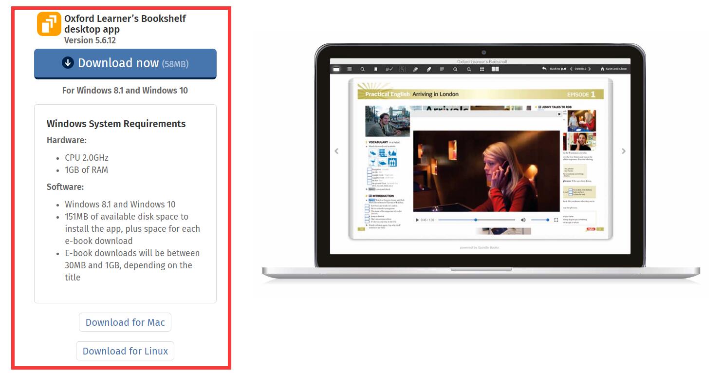Screen dimensions: 723x373
Task: Click the search magnifier in laptop toolbar
Action: 363,69
